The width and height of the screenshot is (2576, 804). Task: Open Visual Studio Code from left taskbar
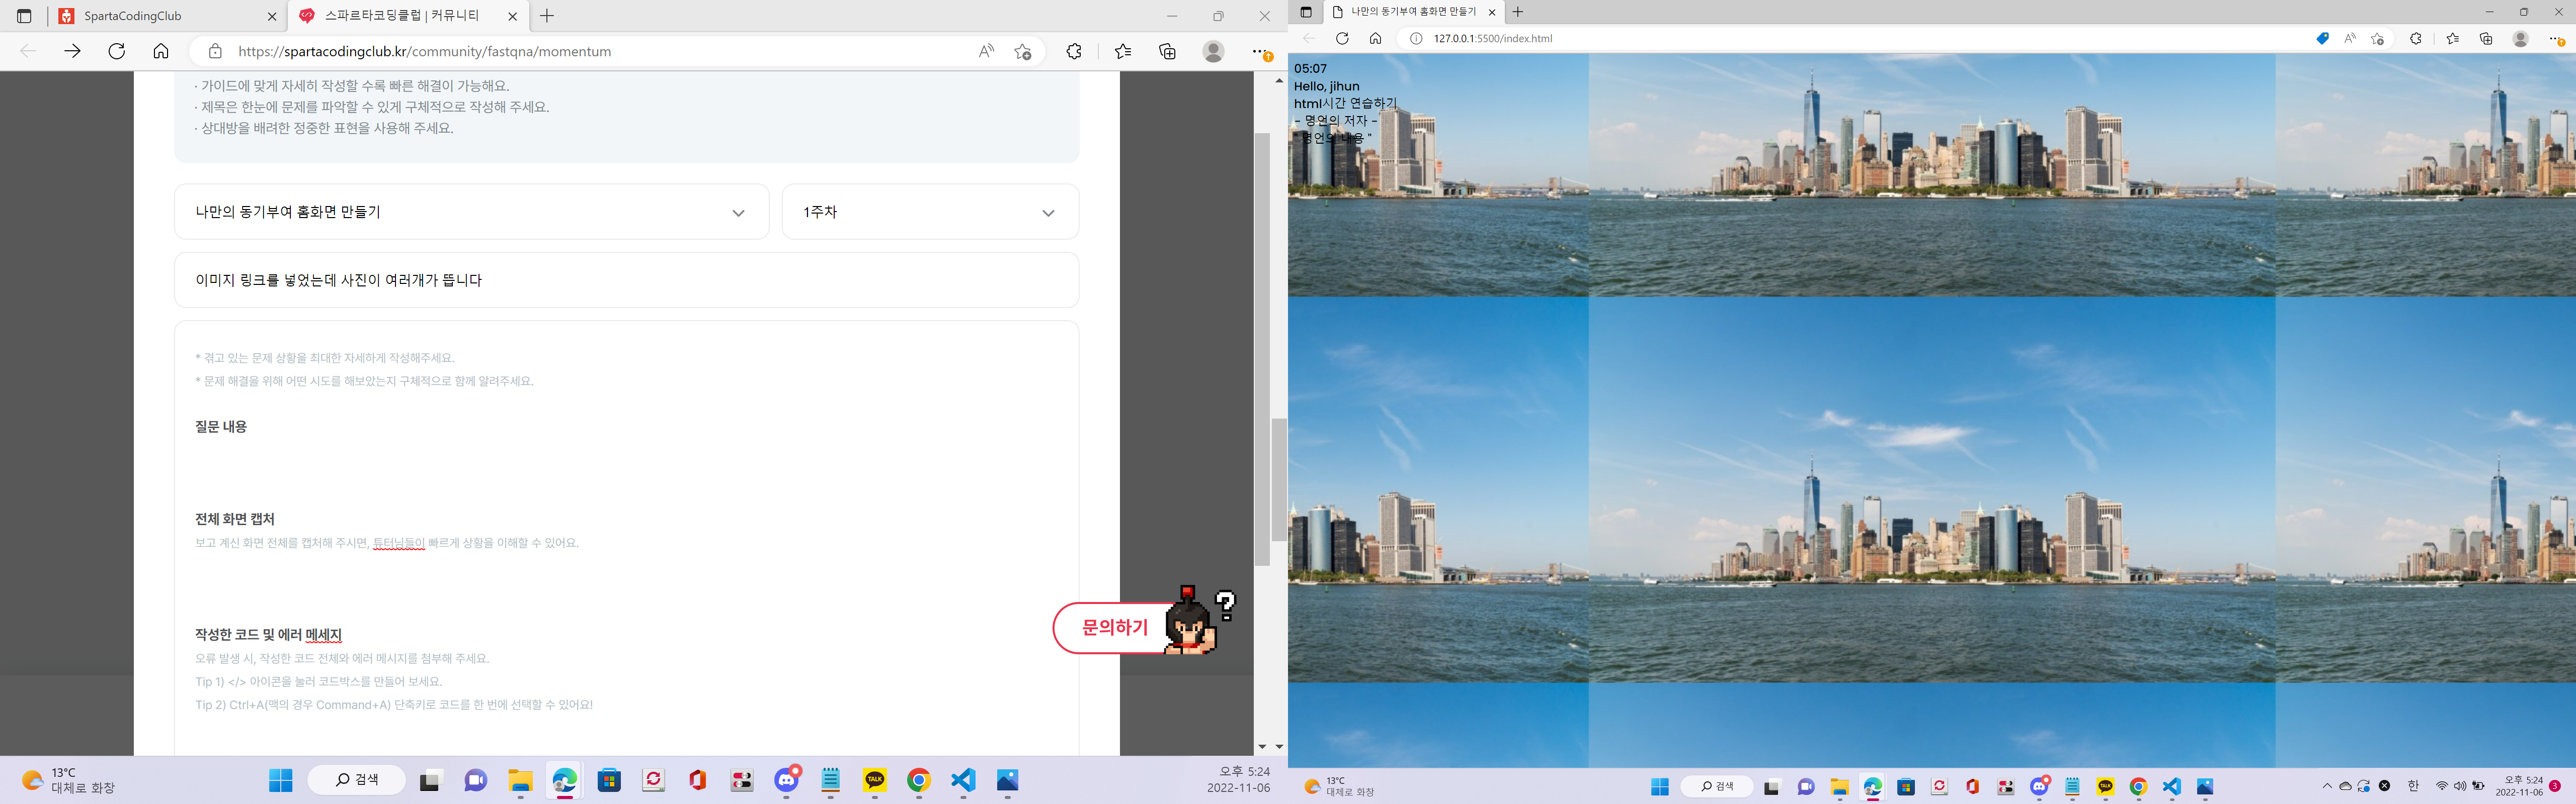click(963, 780)
